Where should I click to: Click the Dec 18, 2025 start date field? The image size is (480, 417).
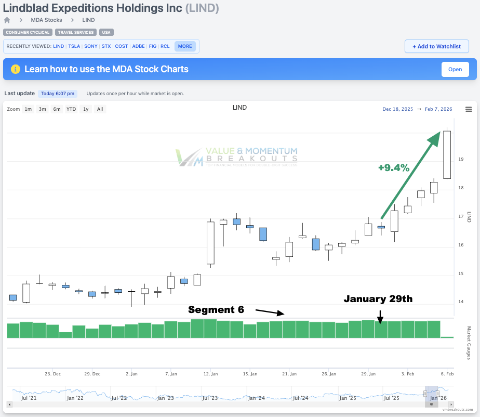pyautogui.click(x=397, y=109)
